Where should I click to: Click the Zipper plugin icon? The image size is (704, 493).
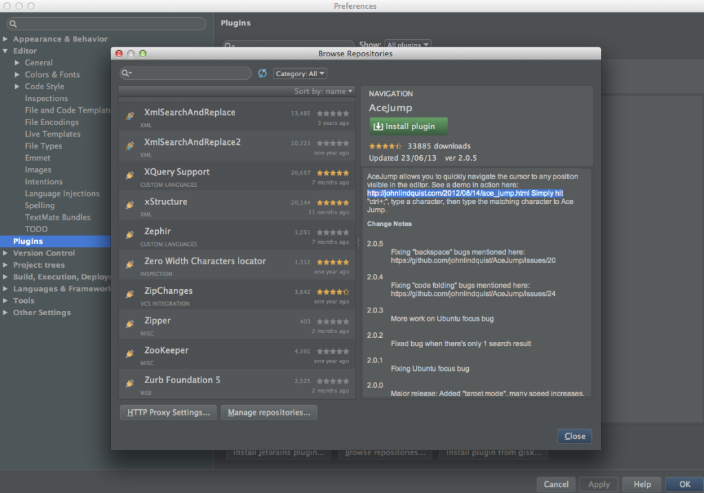coord(130,323)
